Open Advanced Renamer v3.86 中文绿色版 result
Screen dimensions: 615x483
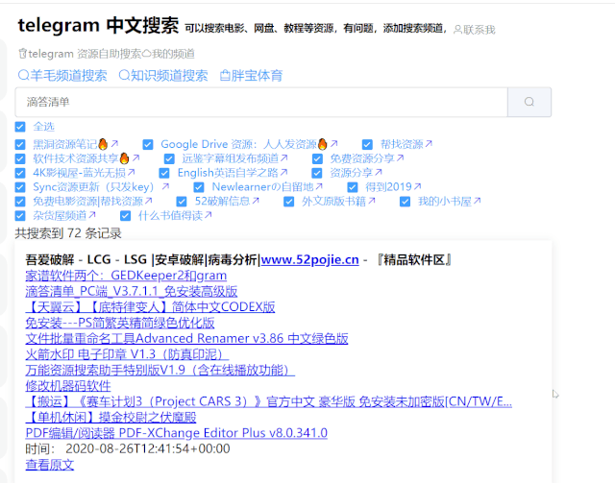186,338
